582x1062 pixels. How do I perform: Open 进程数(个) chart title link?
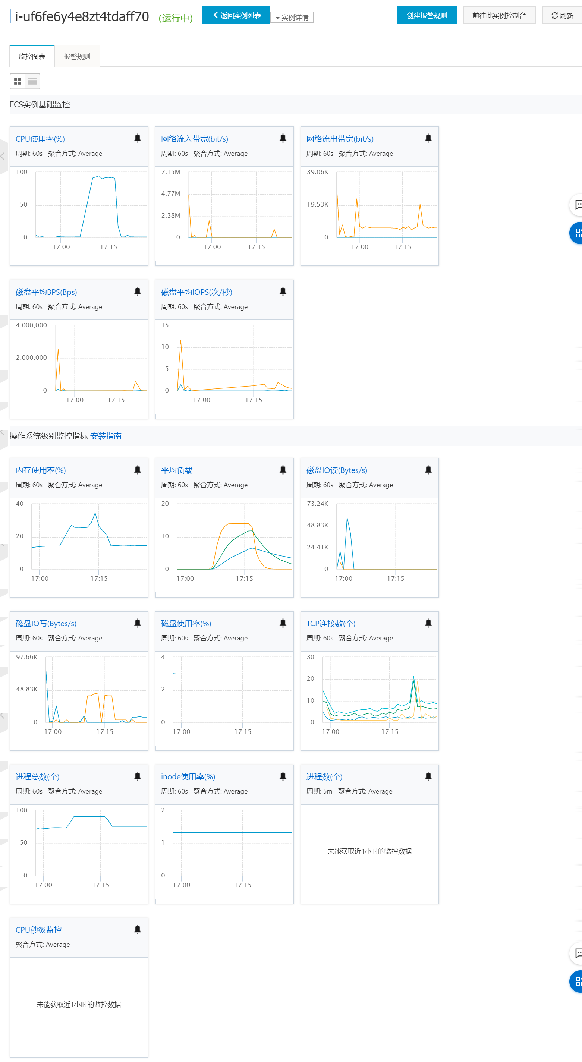(x=324, y=777)
